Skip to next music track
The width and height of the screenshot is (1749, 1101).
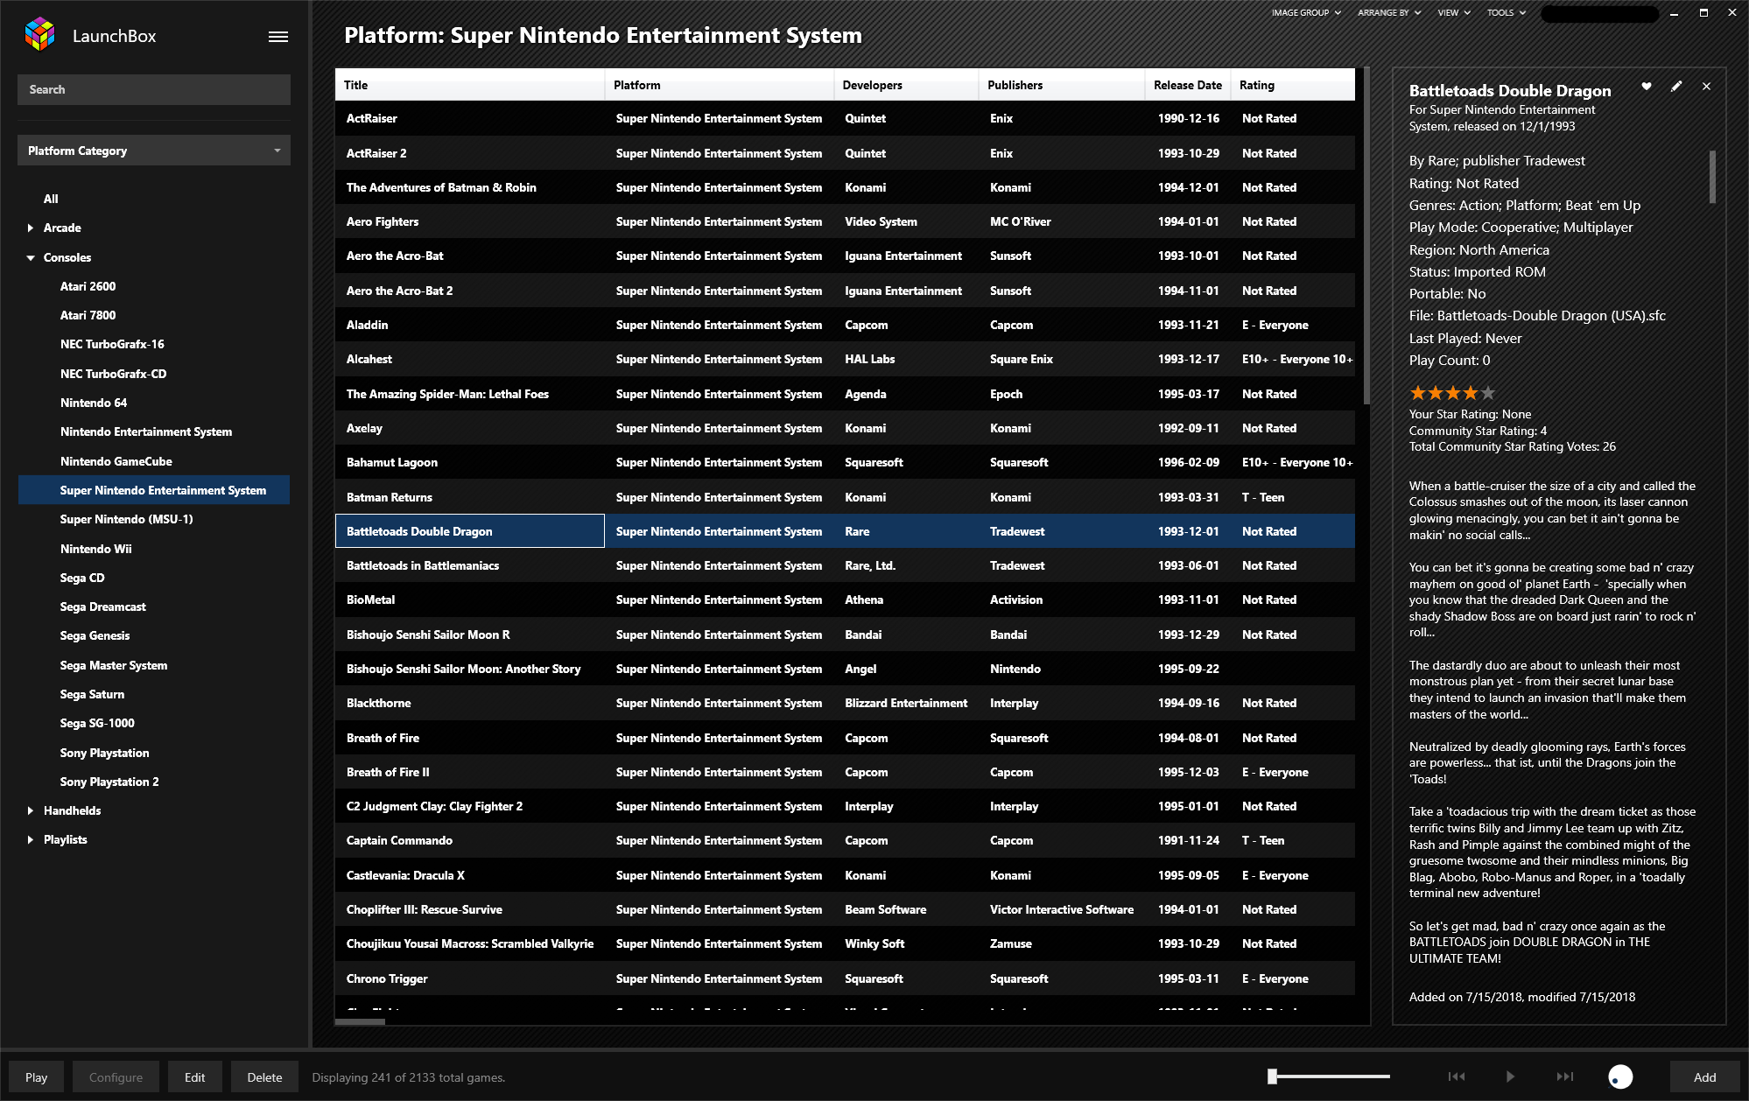point(1565,1076)
